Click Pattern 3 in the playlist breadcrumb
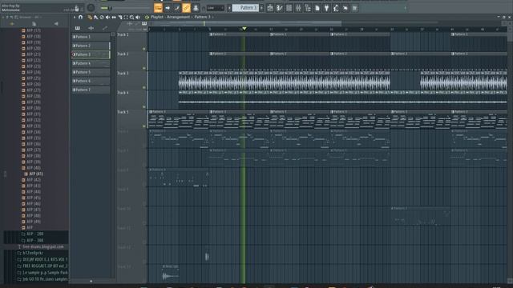Image resolution: width=513 pixels, height=288 pixels. 202,17
